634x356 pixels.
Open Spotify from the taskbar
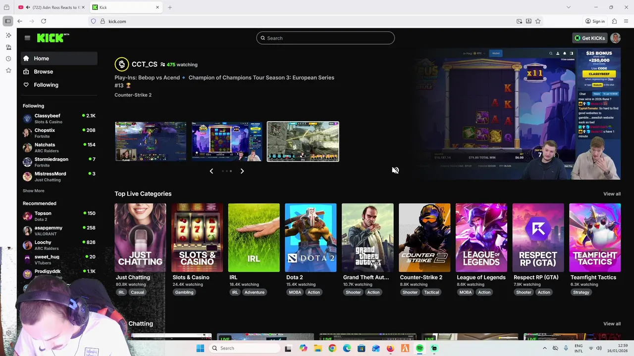(420, 348)
